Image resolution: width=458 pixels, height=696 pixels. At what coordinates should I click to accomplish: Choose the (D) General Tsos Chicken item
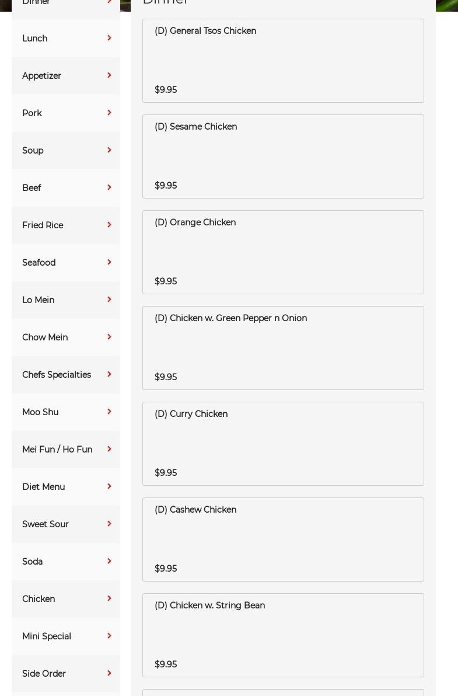pos(283,61)
